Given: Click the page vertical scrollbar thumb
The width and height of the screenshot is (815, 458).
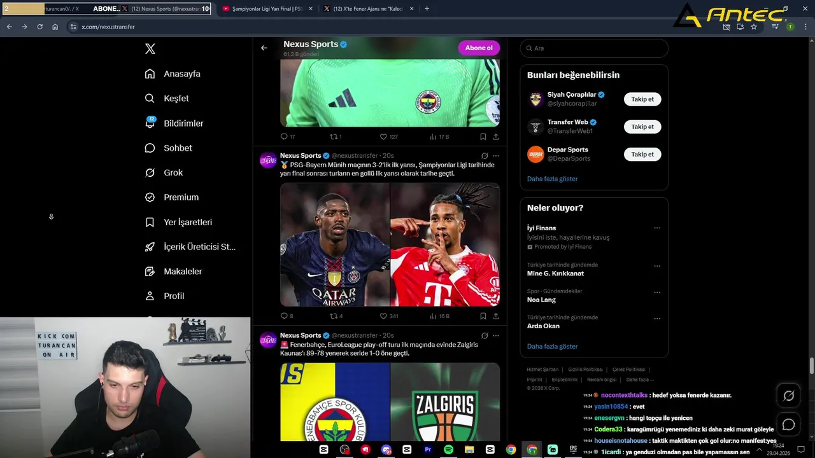Looking at the screenshot, I should pyautogui.click(x=811, y=366).
